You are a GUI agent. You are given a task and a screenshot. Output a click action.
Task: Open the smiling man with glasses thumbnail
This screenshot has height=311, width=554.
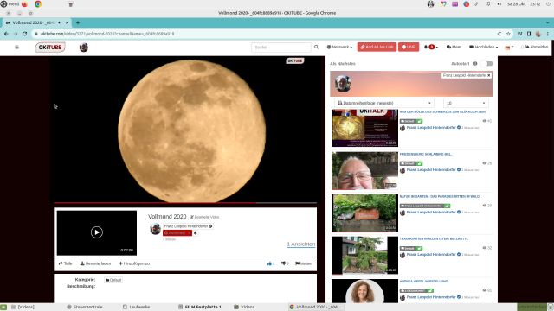click(x=364, y=171)
